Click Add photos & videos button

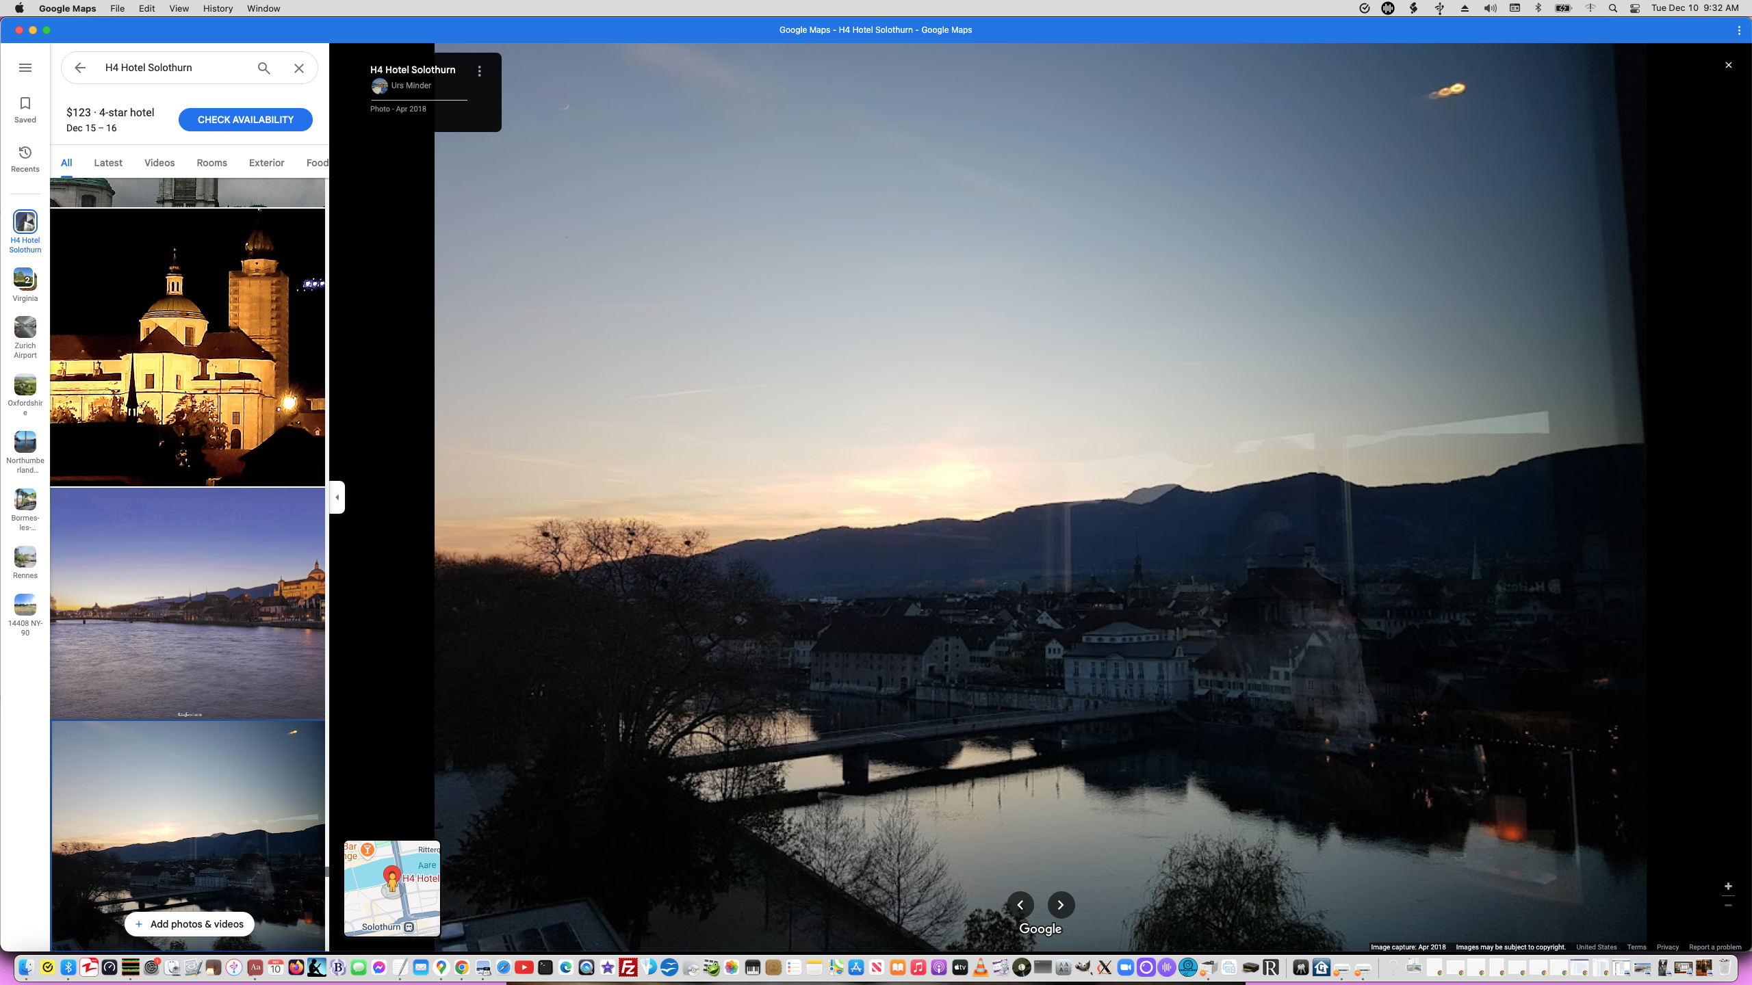[x=189, y=924]
